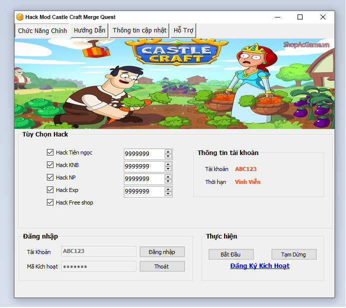Viewport: 346px width, 308px height.
Task: Click the Đăng nhập button
Action: pyautogui.click(x=162, y=252)
